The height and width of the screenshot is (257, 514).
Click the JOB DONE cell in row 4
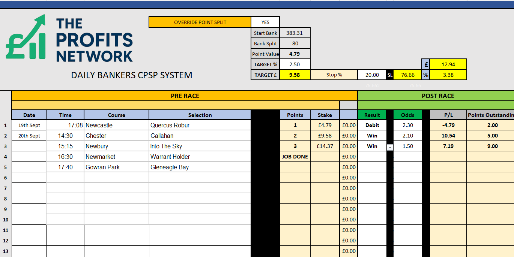[x=295, y=157]
